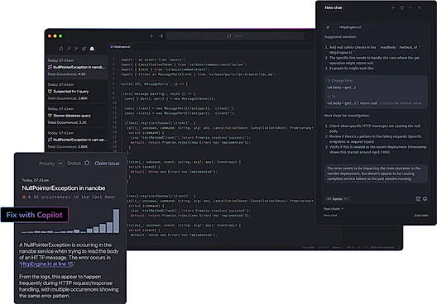
Task: Click the chat message input text area
Action: click(x=376, y=173)
